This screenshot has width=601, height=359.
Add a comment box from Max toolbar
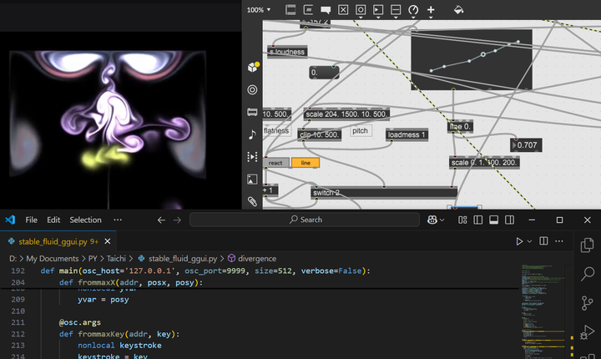pos(326,10)
